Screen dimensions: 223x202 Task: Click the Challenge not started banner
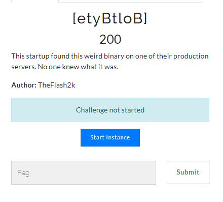click(110, 110)
